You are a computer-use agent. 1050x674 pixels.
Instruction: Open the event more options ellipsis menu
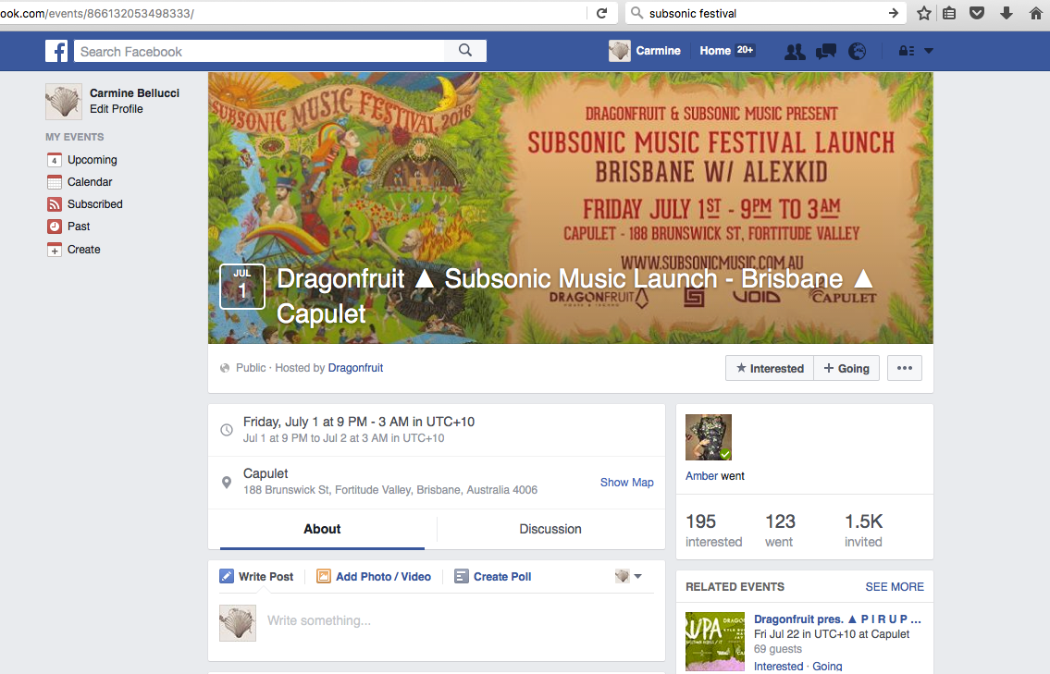(905, 368)
